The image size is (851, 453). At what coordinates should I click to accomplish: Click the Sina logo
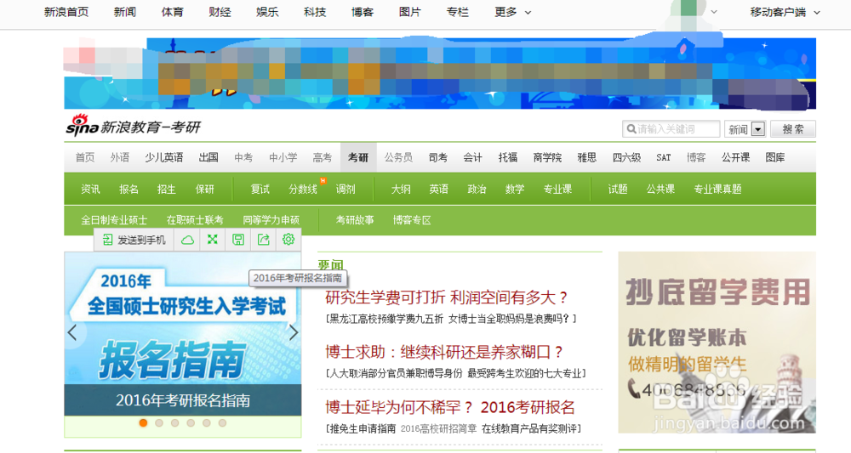[82, 125]
